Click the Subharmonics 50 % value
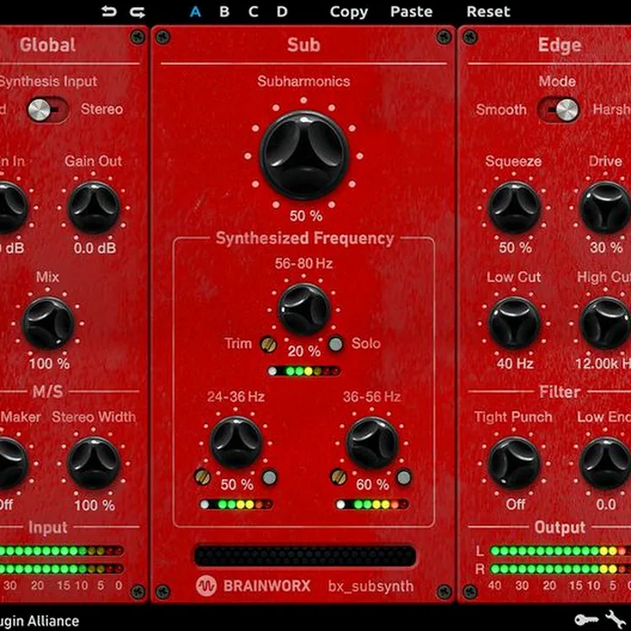The height and width of the screenshot is (631, 631). click(306, 216)
